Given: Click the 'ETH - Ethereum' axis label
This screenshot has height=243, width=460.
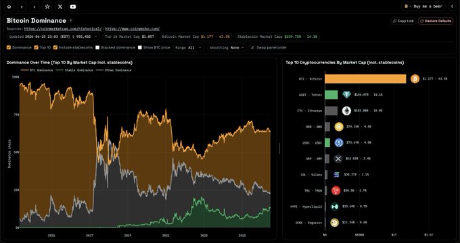Looking at the screenshot, I should click(x=310, y=111).
